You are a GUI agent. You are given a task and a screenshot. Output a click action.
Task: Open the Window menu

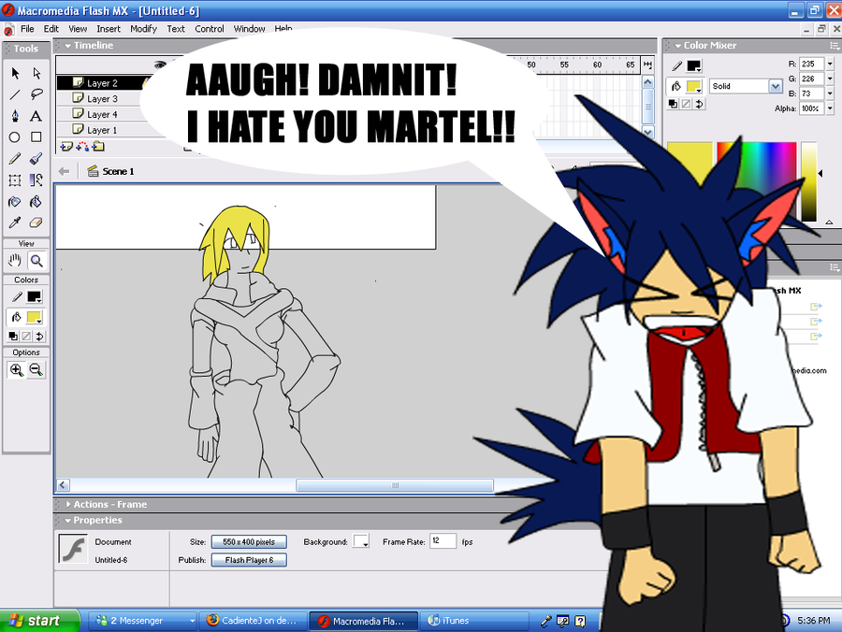[249, 29]
